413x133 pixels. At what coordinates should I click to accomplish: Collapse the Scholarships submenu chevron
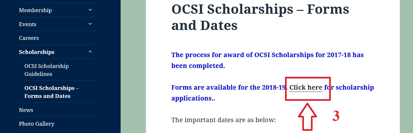(90, 52)
